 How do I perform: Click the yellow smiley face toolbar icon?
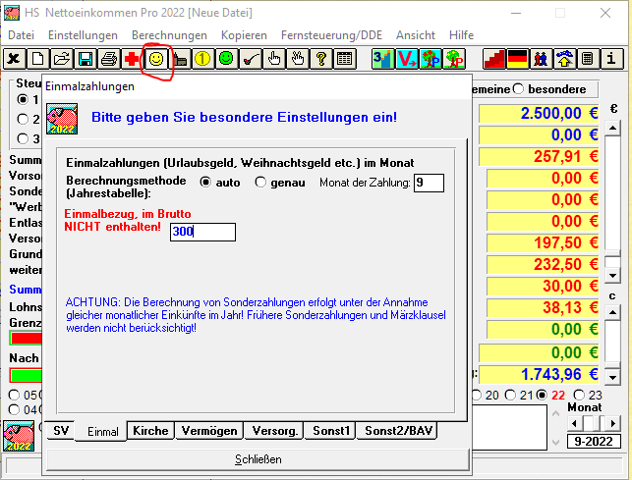tap(155, 59)
